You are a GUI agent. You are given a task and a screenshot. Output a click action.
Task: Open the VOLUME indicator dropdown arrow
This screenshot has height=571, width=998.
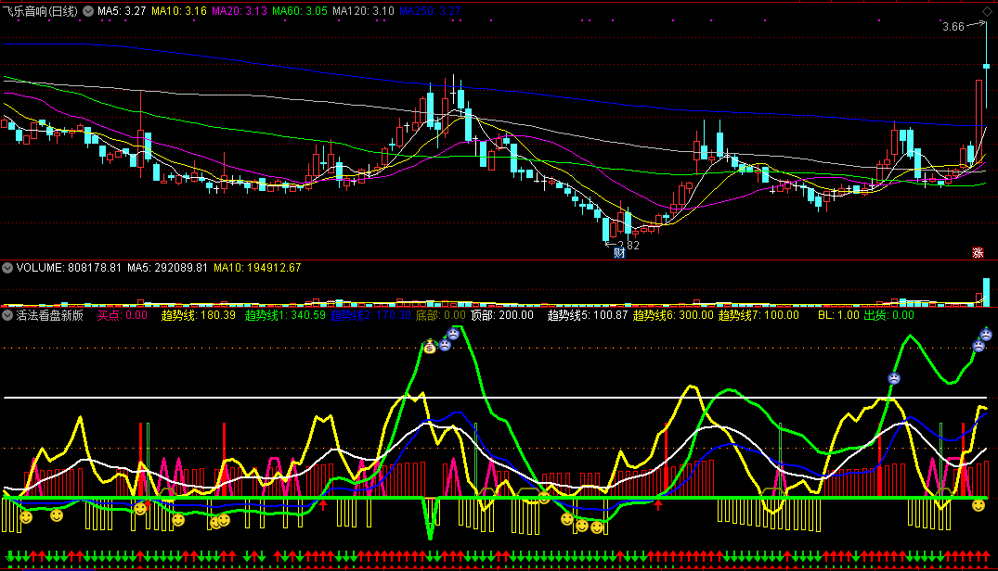[7, 268]
